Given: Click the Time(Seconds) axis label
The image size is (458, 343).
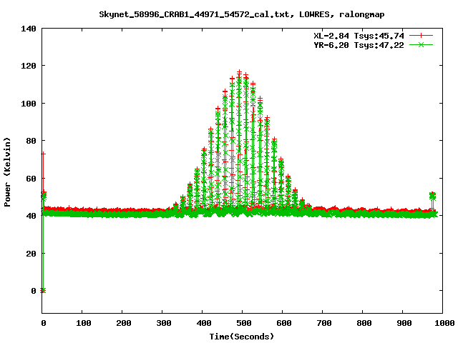Looking at the screenshot, I should click(242, 337).
